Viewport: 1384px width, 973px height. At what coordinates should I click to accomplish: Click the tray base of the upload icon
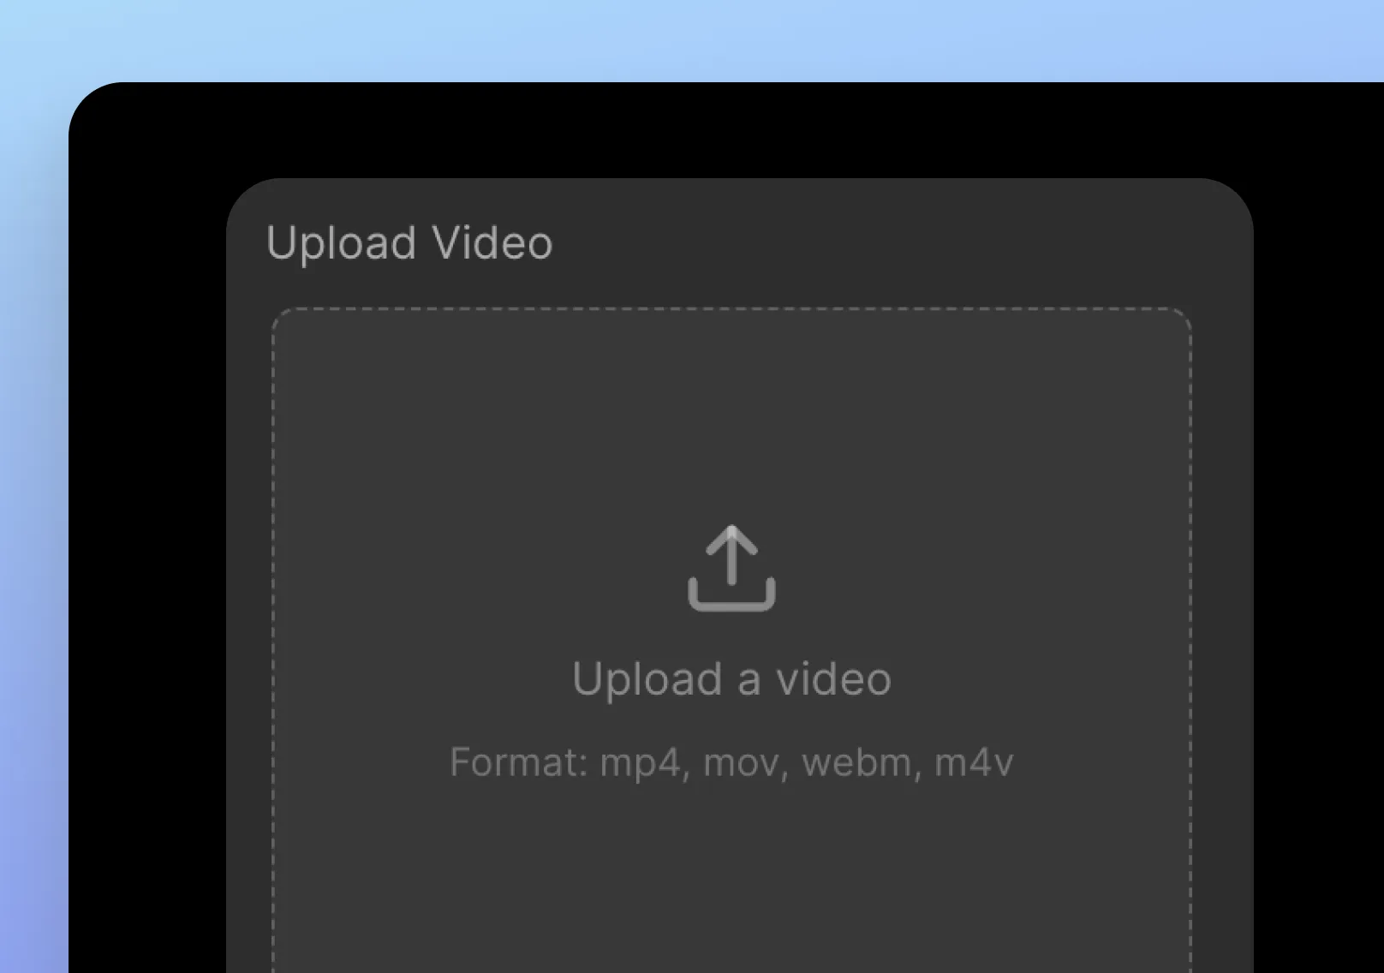coord(731,597)
